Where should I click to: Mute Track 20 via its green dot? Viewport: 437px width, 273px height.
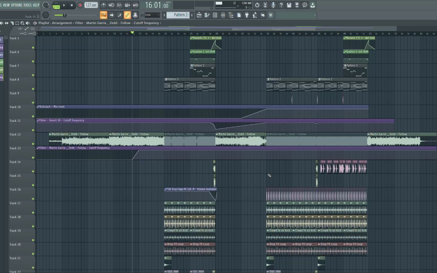pyautogui.click(x=33, y=254)
